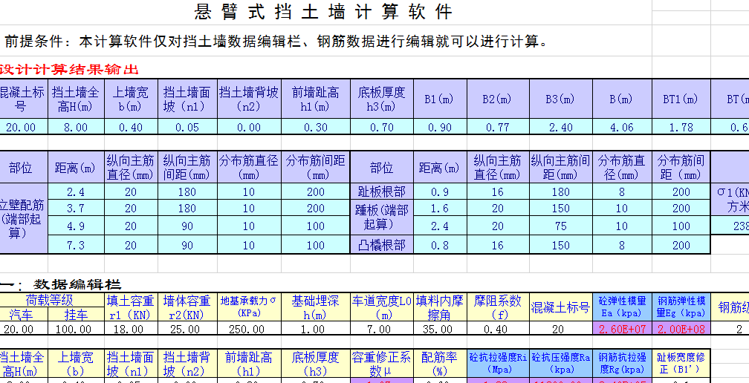Select the red 设计计算结果输出 heading

tap(69, 70)
